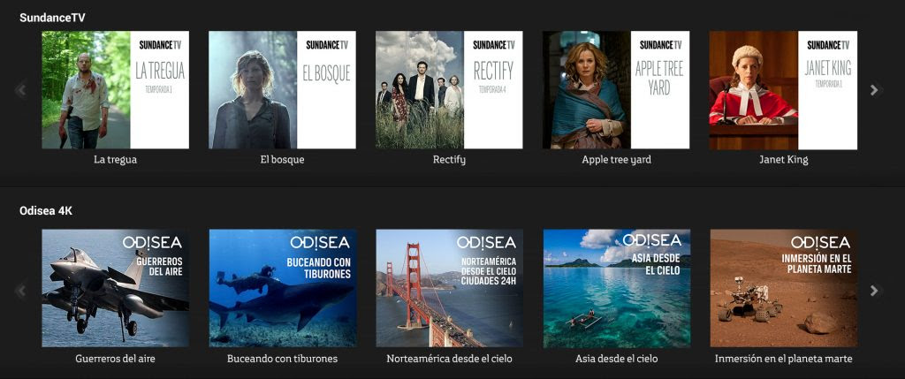905x379 pixels.
Task: Open the La tregua poster thumbnail
Action: coord(116,90)
